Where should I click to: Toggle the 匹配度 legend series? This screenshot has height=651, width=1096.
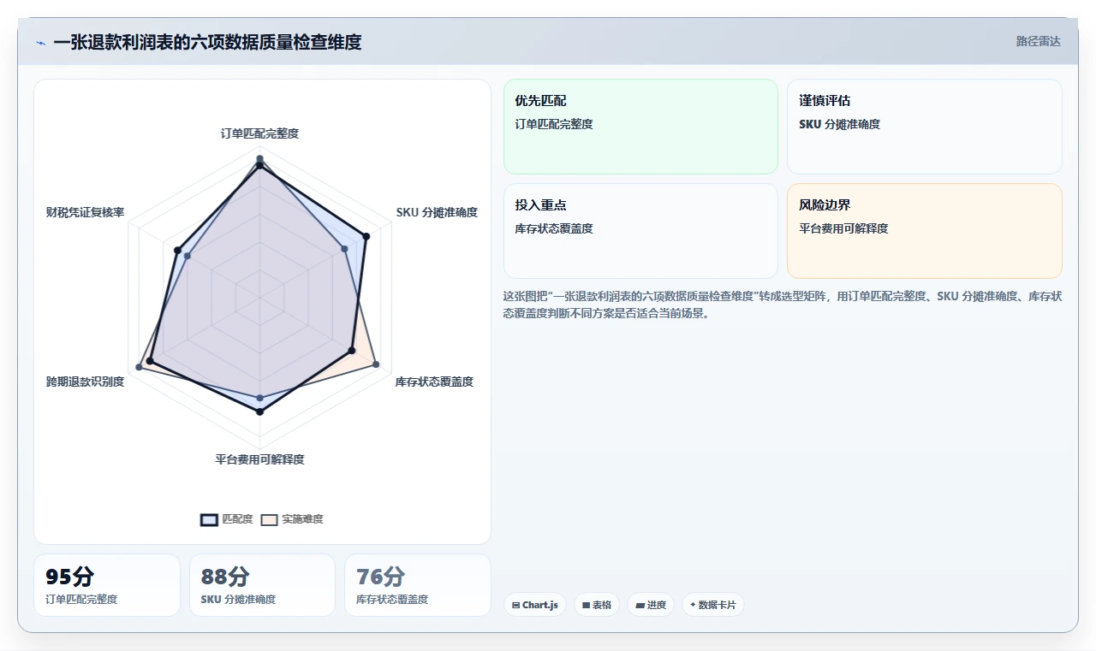(226, 519)
